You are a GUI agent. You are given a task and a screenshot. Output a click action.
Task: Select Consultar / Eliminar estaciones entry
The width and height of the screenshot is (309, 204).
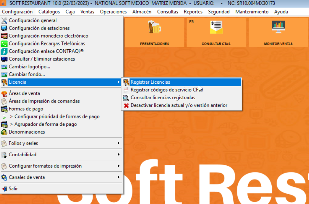coord(62,59)
